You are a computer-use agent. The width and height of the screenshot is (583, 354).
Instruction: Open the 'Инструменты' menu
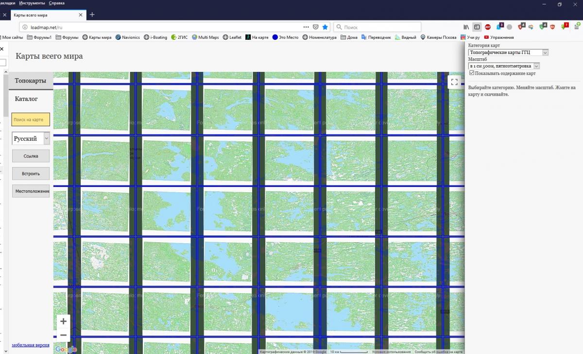[x=32, y=3]
